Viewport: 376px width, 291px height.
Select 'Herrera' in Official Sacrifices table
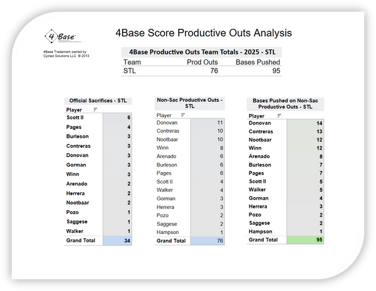pos(76,193)
